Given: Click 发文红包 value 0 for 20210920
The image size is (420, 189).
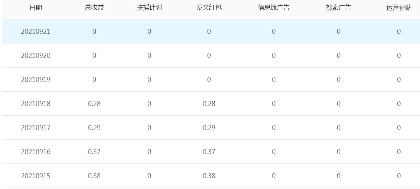Looking at the screenshot, I should [209, 56].
